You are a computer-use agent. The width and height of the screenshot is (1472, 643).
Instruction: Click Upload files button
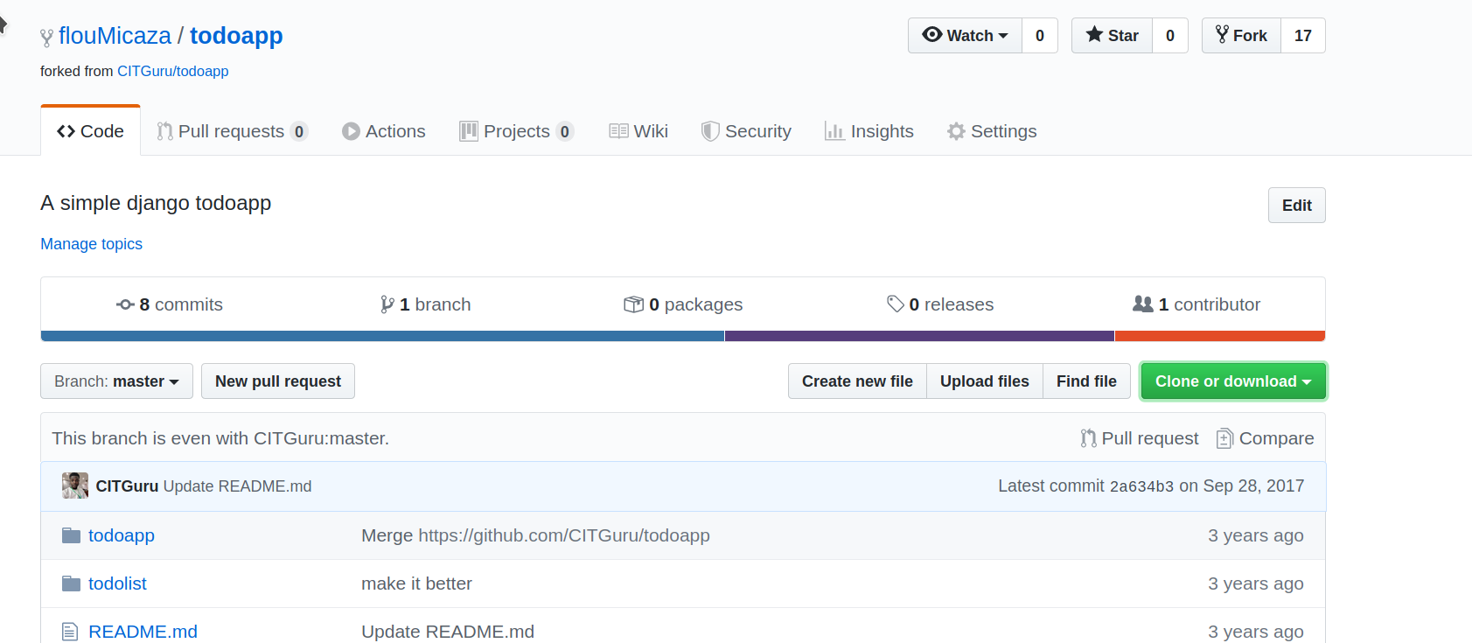click(985, 381)
